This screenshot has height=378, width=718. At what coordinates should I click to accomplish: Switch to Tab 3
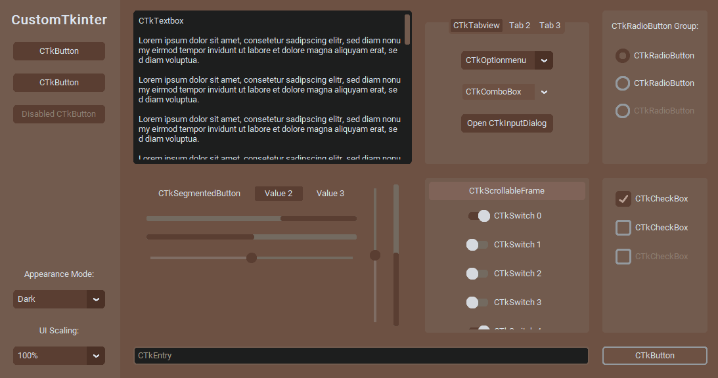[x=550, y=25]
